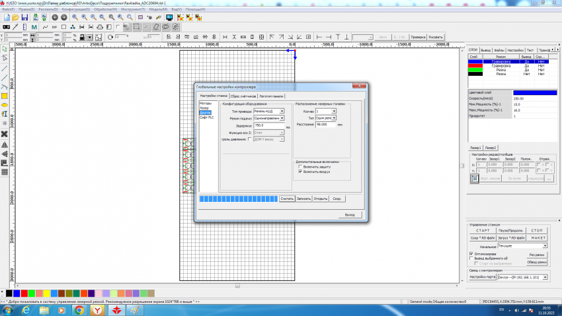Open the 'Кол-во' laser heads dropdown

coord(334,111)
